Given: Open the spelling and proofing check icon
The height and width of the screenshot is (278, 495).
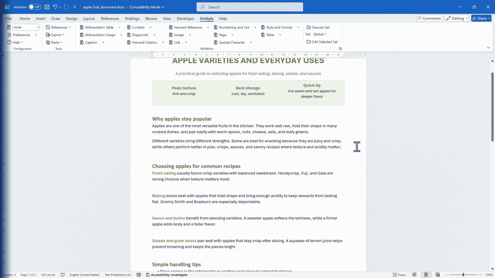Looking at the screenshot, I should (x=63, y=275).
